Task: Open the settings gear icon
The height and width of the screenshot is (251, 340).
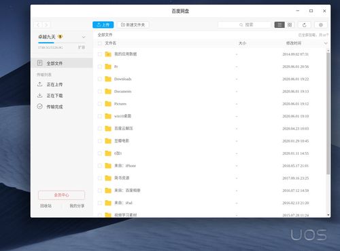Action: click(320, 25)
